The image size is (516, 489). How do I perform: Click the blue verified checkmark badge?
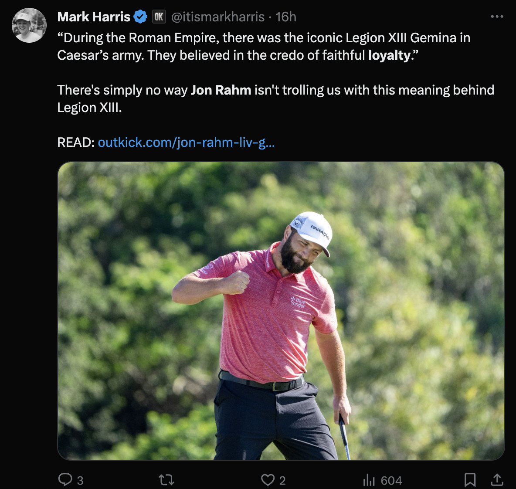pos(140,17)
